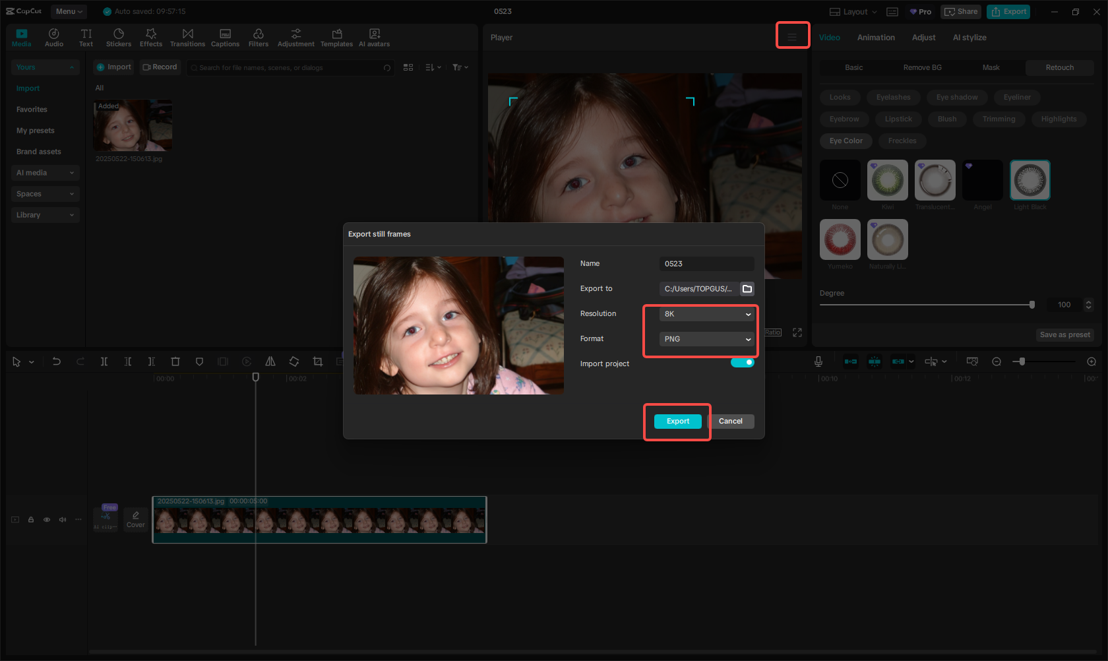Open the Resolution dropdown showing 8K
This screenshot has height=661, width=1108.
tap(706, 314)
